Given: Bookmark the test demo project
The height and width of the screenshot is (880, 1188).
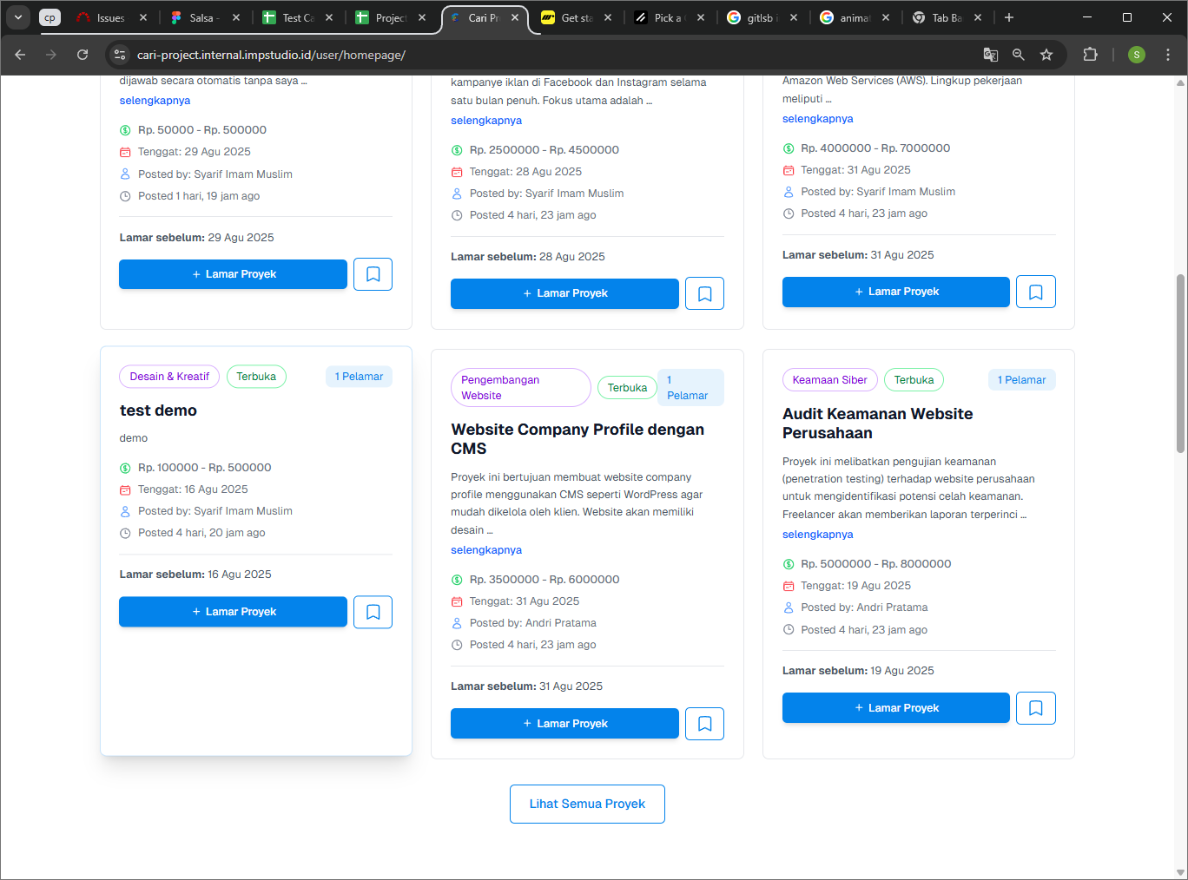Looking at the screenshot, I should (373, 612).
